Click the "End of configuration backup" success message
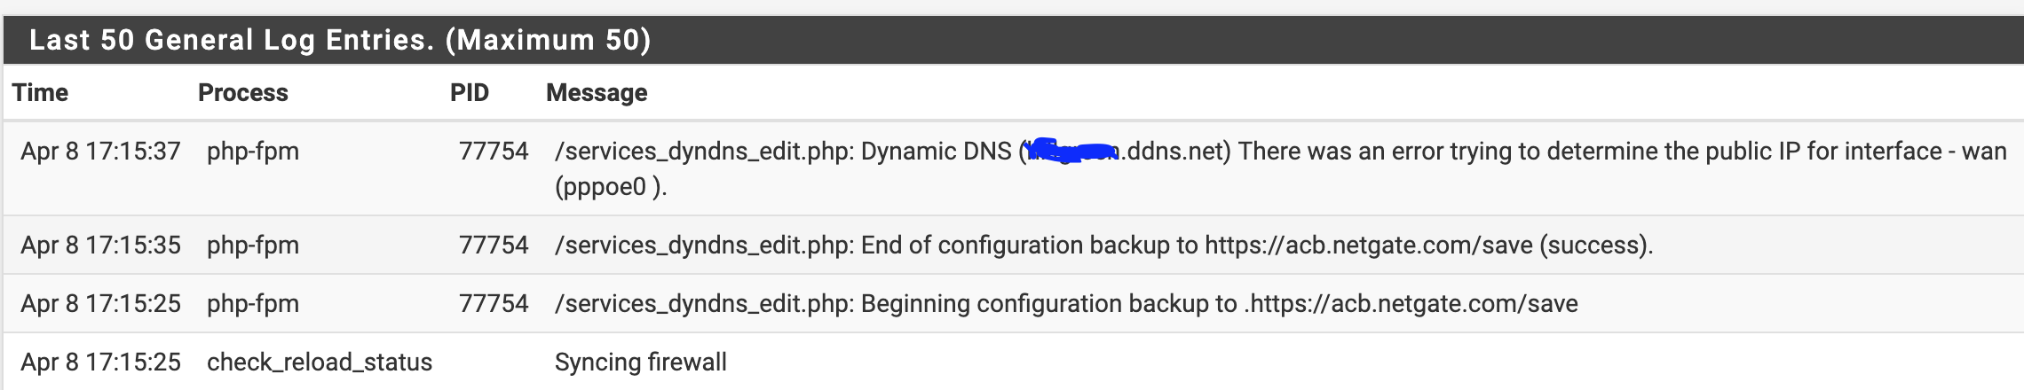The width and height of the screenshot is (2024, 390). click(x=1103, y=245)
